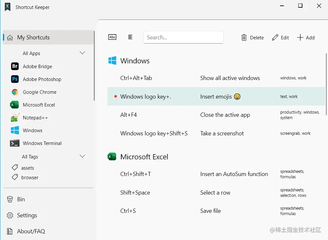The image size is (328, 240).
Task: Click the red dot on selected row
Action: (116, 96)
